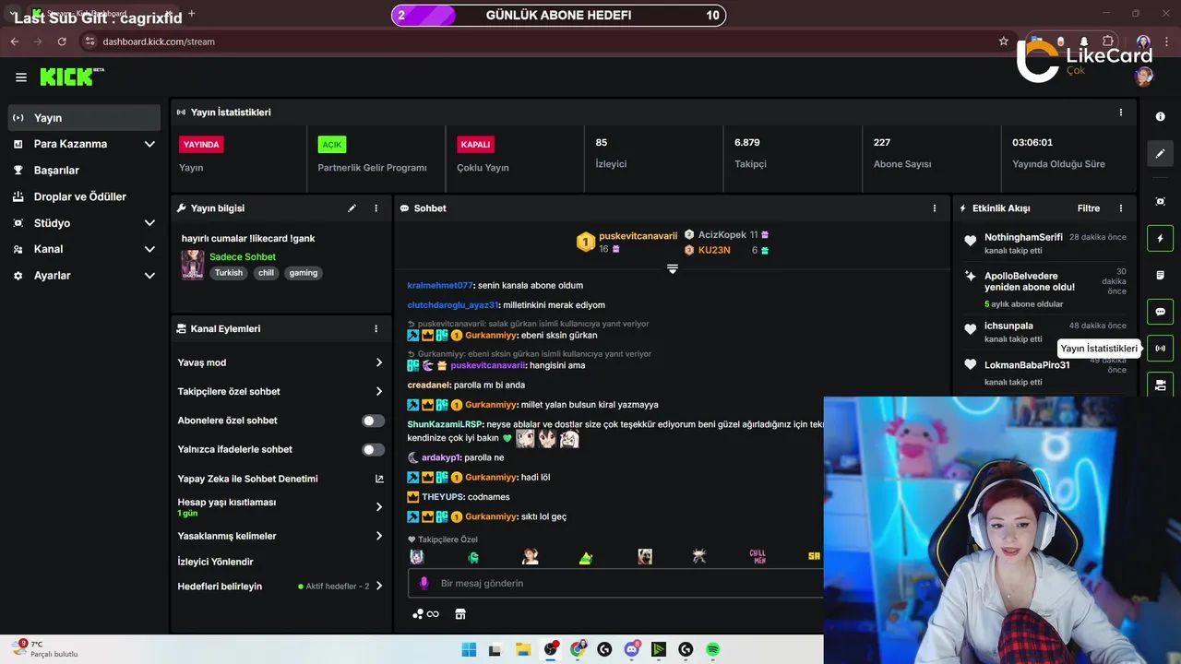Expand the Para Kazanma sidebar section

[x=84, y=144]
